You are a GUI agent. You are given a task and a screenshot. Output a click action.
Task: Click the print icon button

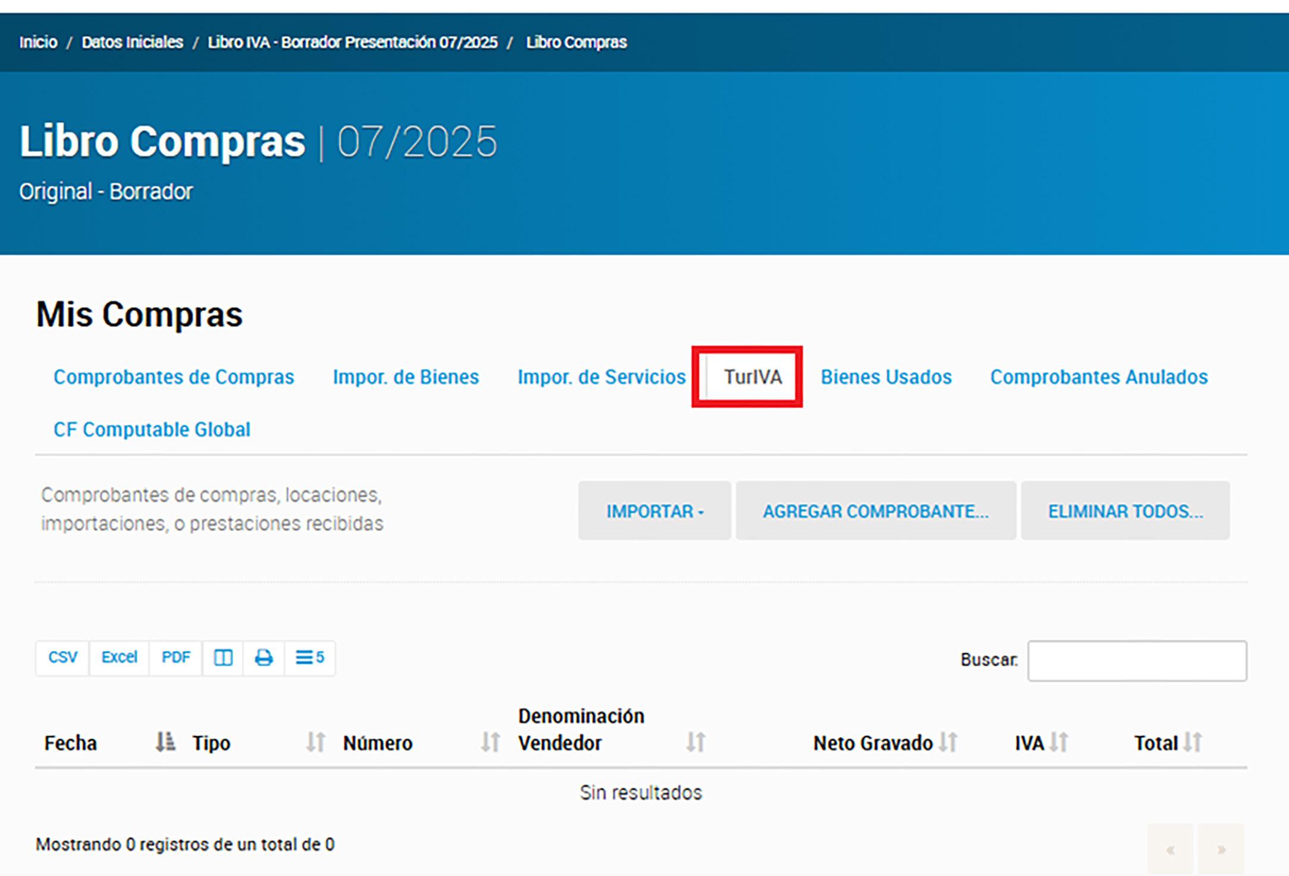pos(264,658)
